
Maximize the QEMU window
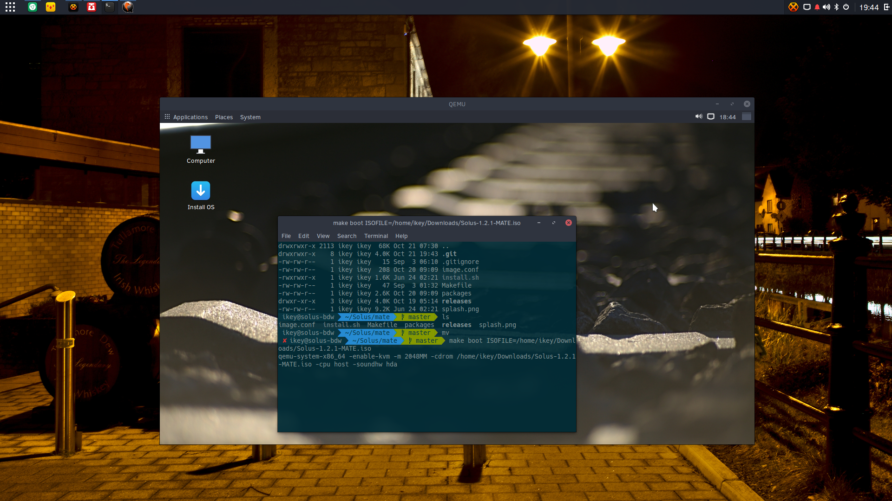pos(732,104)
